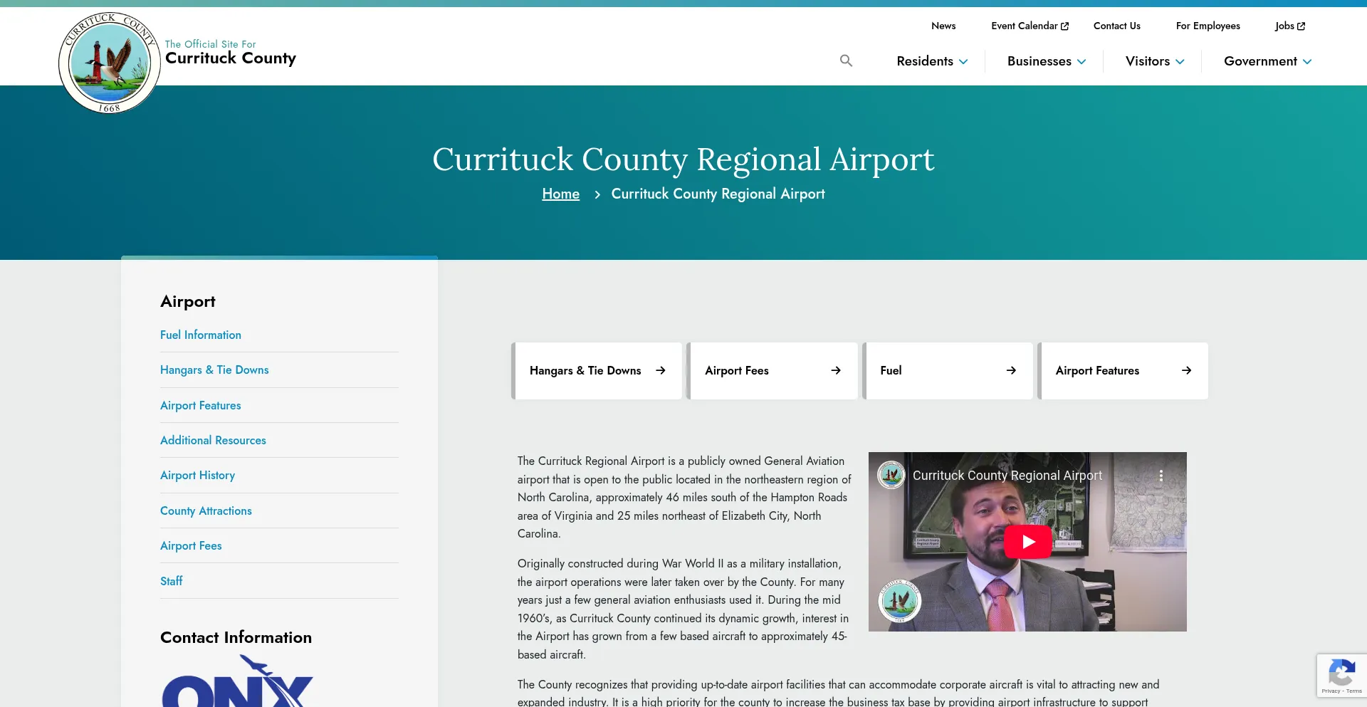1367x707 pixels.
Task: Open the Airport Fees card
Action: [772, 371]
